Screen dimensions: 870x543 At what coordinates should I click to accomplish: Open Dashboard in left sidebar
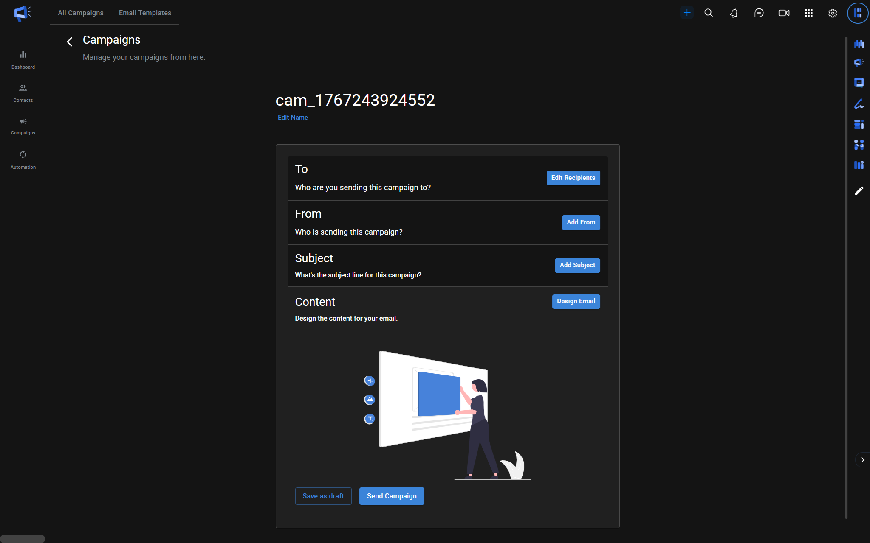coord(23,60)
